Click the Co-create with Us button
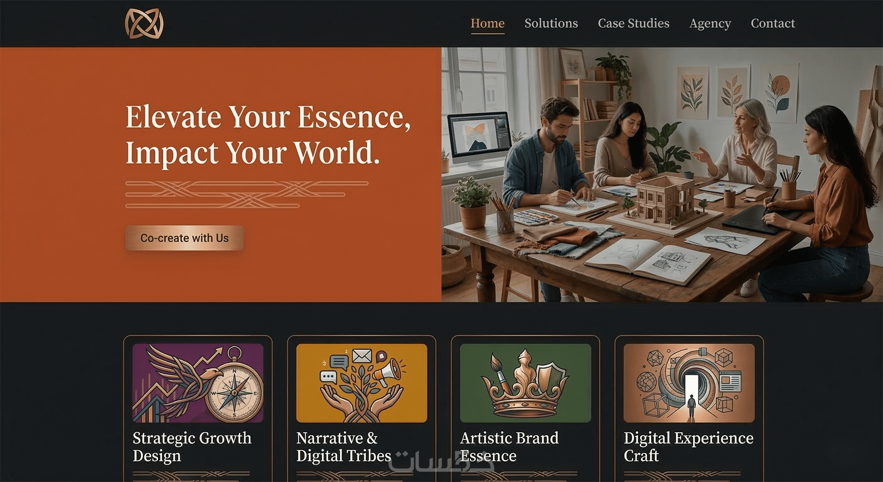 184,238
